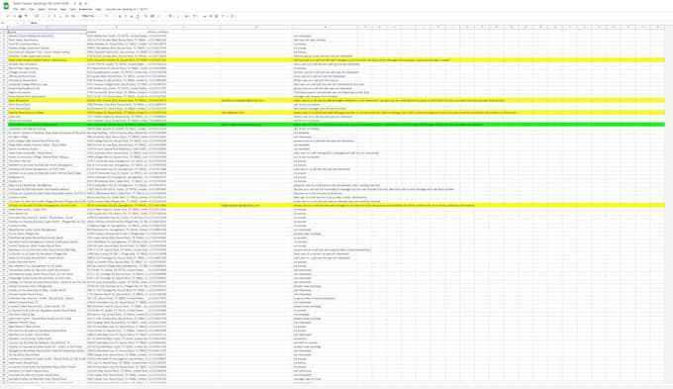Open the Format menu
The width and height of the screenshot is (673, 389).
[x=52, y=9]
